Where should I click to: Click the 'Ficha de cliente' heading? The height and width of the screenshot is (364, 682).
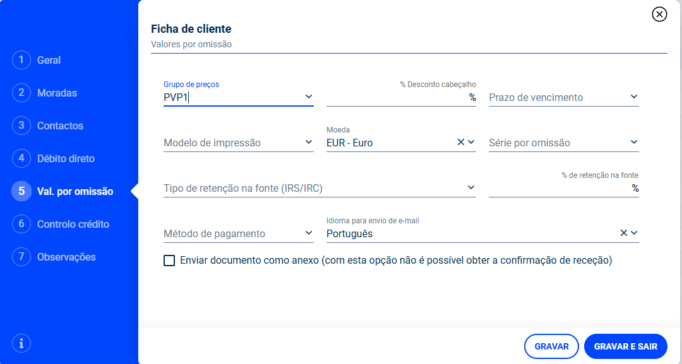click(x=191, y=29)
